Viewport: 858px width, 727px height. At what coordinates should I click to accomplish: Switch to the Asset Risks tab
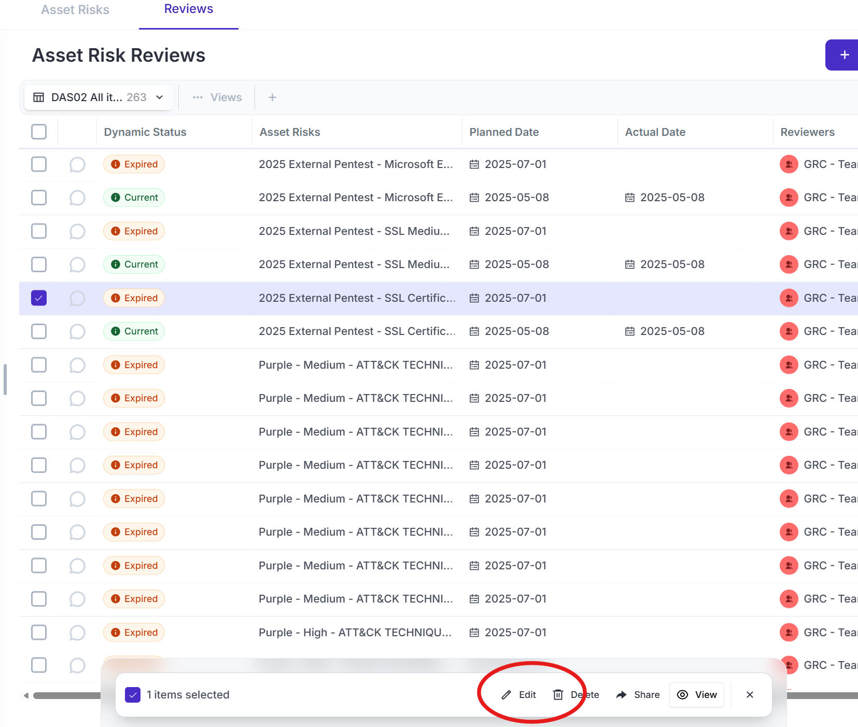75,10
